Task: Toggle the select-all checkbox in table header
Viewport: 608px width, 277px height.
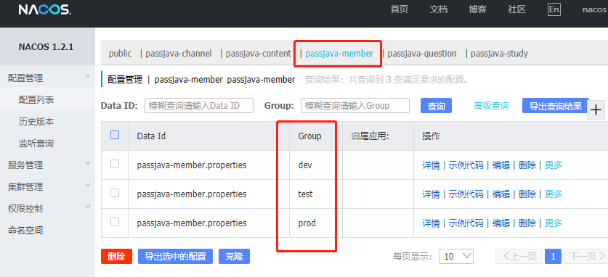Action: tap(115, 135)
